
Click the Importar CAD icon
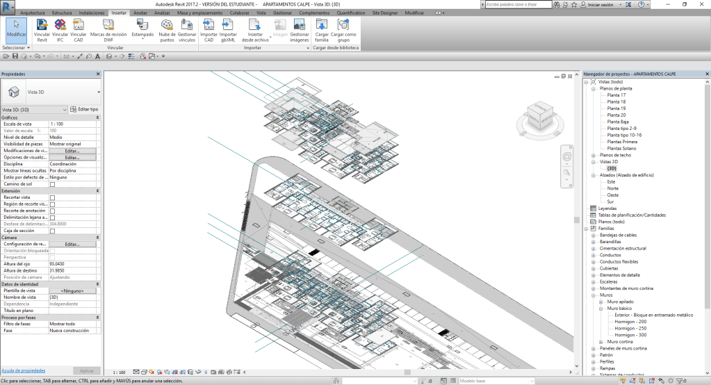click(x=209, y=25)
